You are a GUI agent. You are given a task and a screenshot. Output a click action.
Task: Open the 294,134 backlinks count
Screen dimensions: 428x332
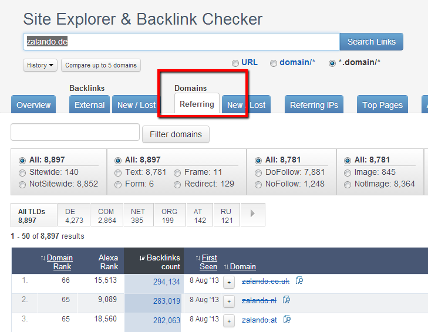[167, 282]
